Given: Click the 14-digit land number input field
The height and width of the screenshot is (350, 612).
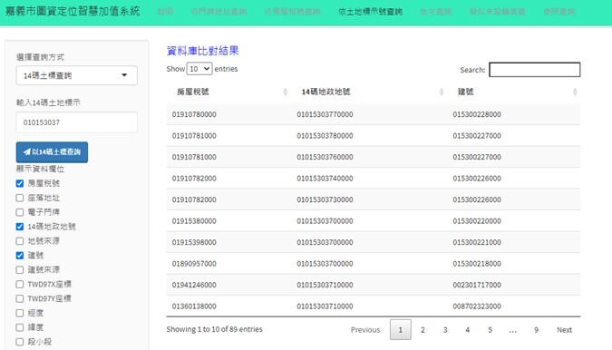Looking at the screenshot, I should click(x=76, y=122).
